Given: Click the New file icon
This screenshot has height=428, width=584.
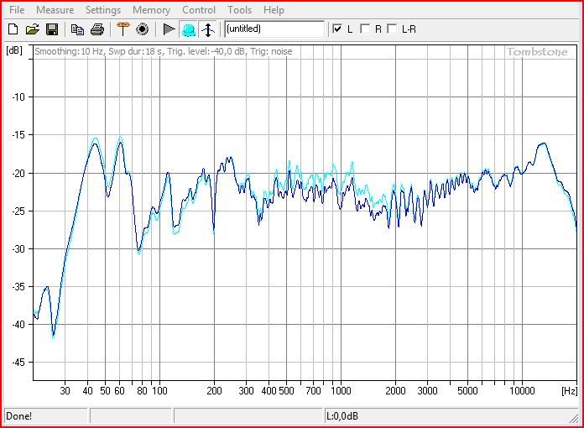Looking at the screenshot, I should click(x=13, y=29).
